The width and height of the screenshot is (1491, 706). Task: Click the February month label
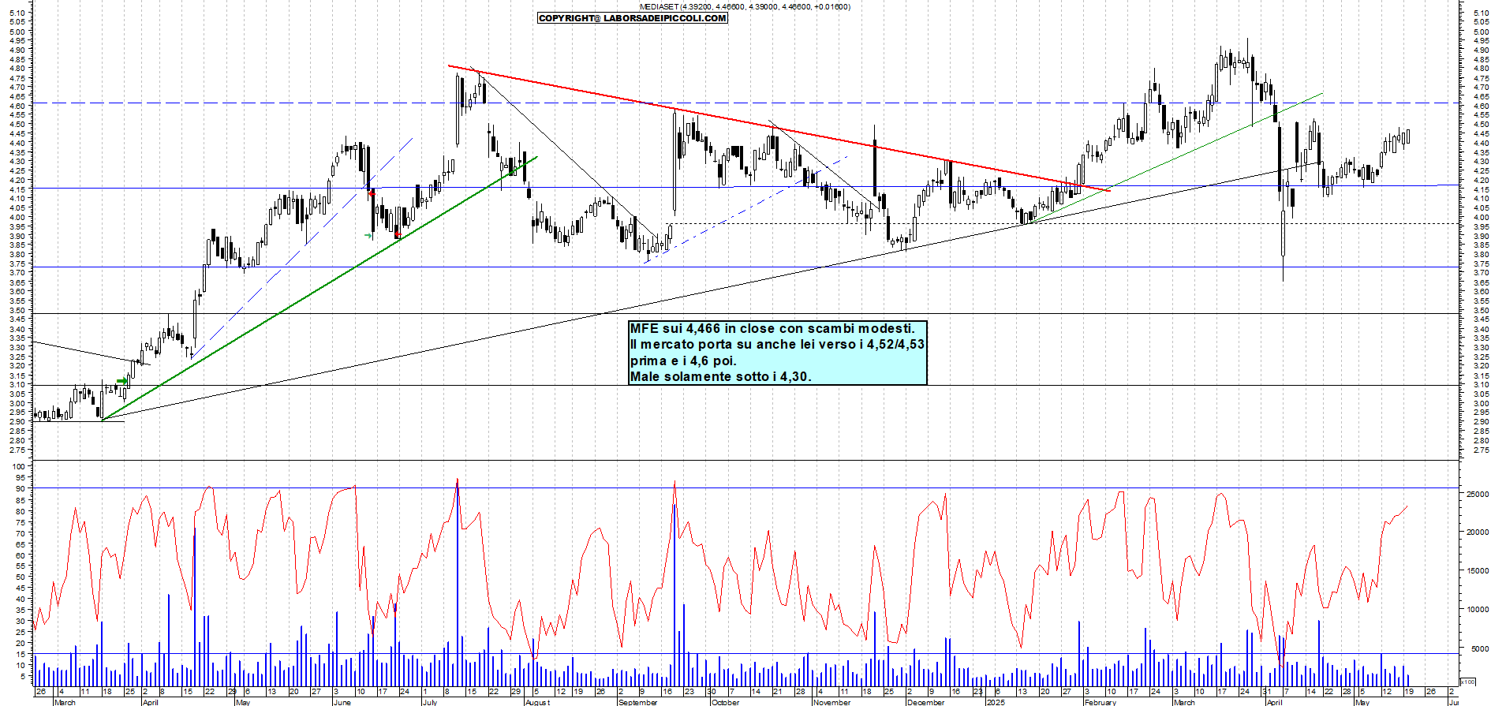click(1100, 702)
